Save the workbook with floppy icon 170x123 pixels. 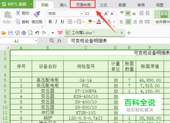click(x=11, y=33)
